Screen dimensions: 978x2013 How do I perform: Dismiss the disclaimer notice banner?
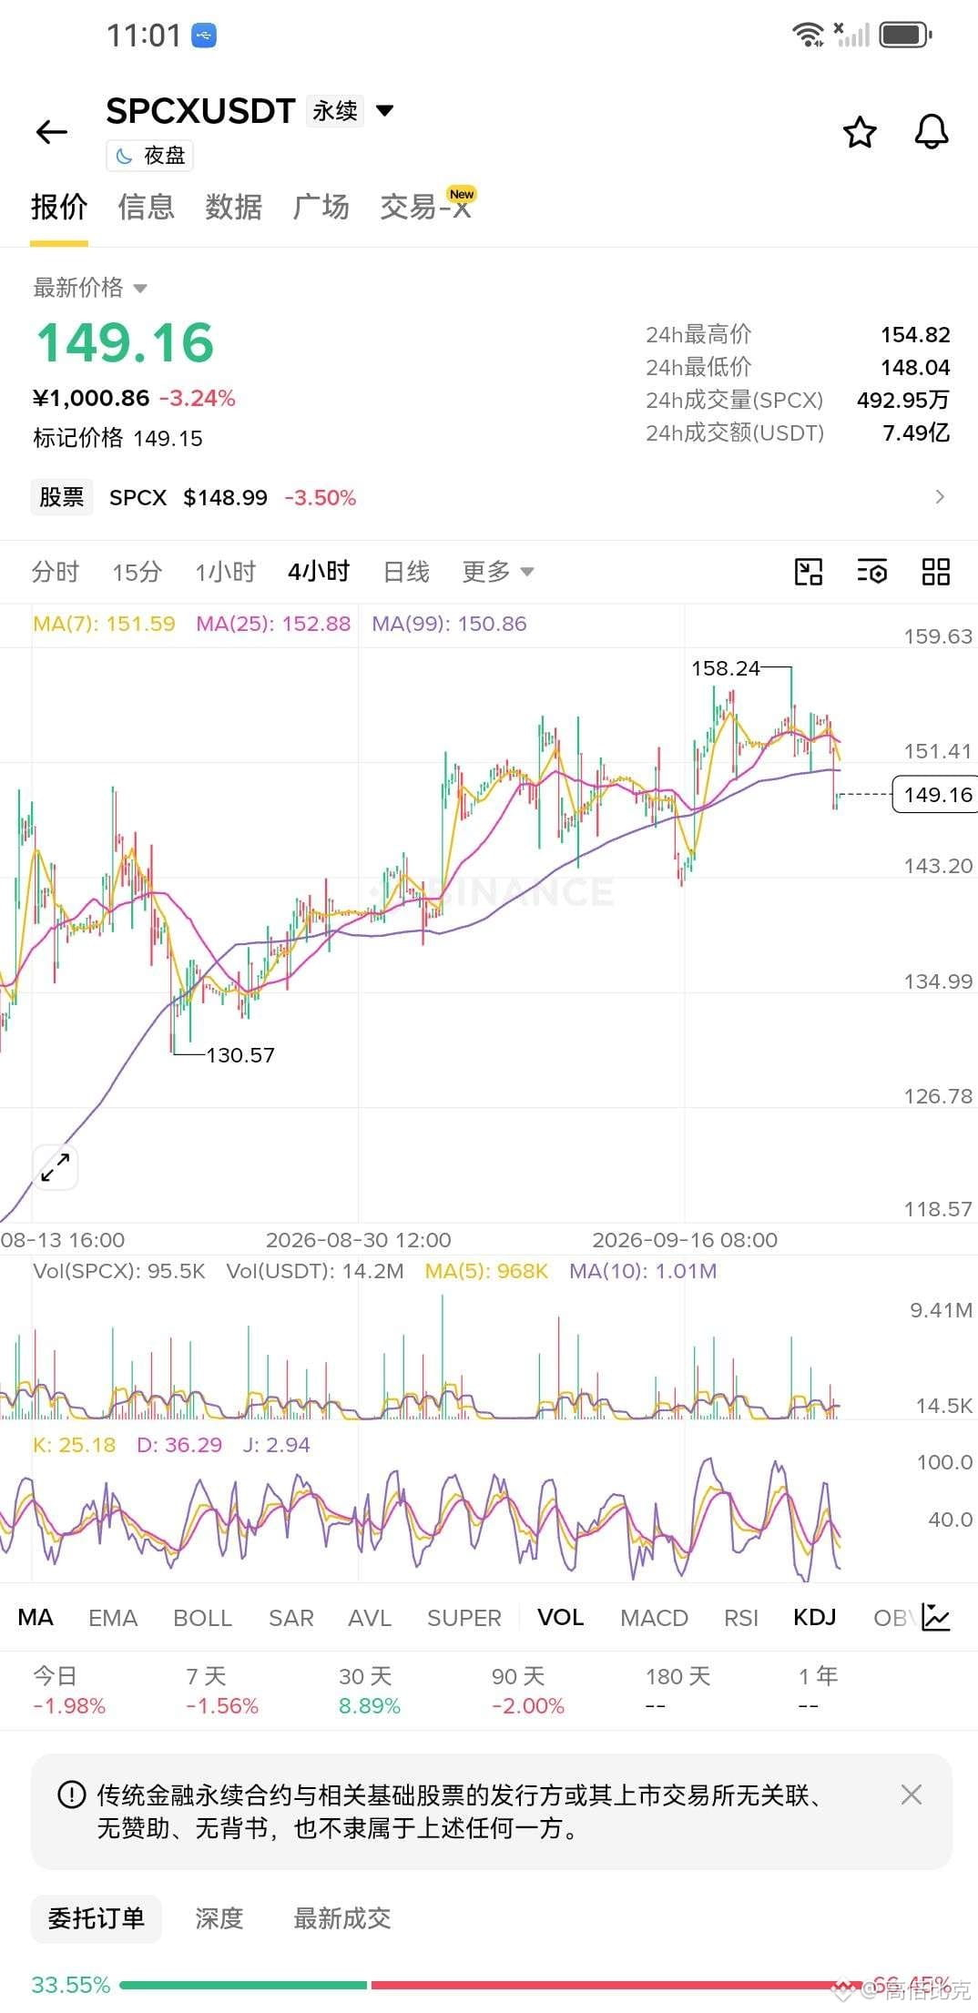pyautogui.click(x=911, y=1794)
